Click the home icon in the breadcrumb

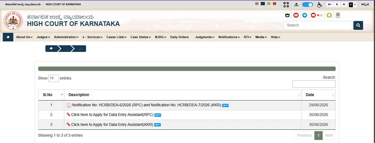[51, 49]
